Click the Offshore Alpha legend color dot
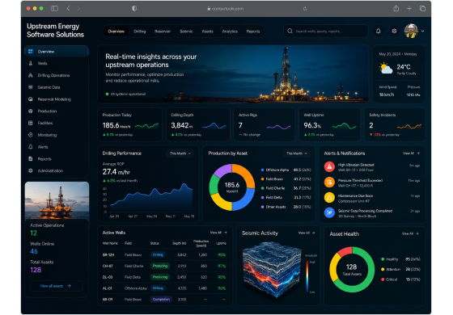The width and height of the screenshot is (453, 315). tap(262, 170)
